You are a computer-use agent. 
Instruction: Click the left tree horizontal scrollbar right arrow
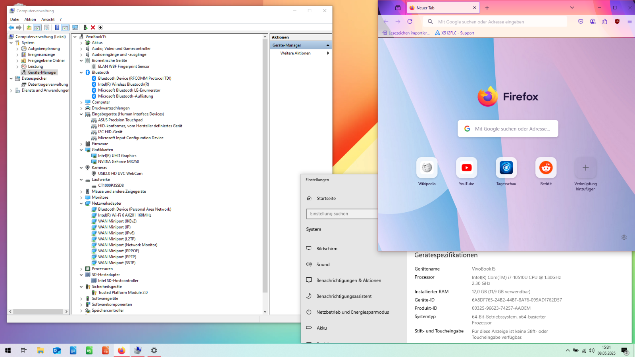click(66, 311)
